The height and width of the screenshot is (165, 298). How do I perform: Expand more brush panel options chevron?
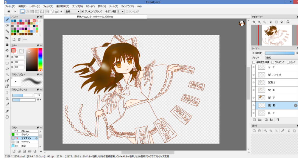[x=41, y=151]
